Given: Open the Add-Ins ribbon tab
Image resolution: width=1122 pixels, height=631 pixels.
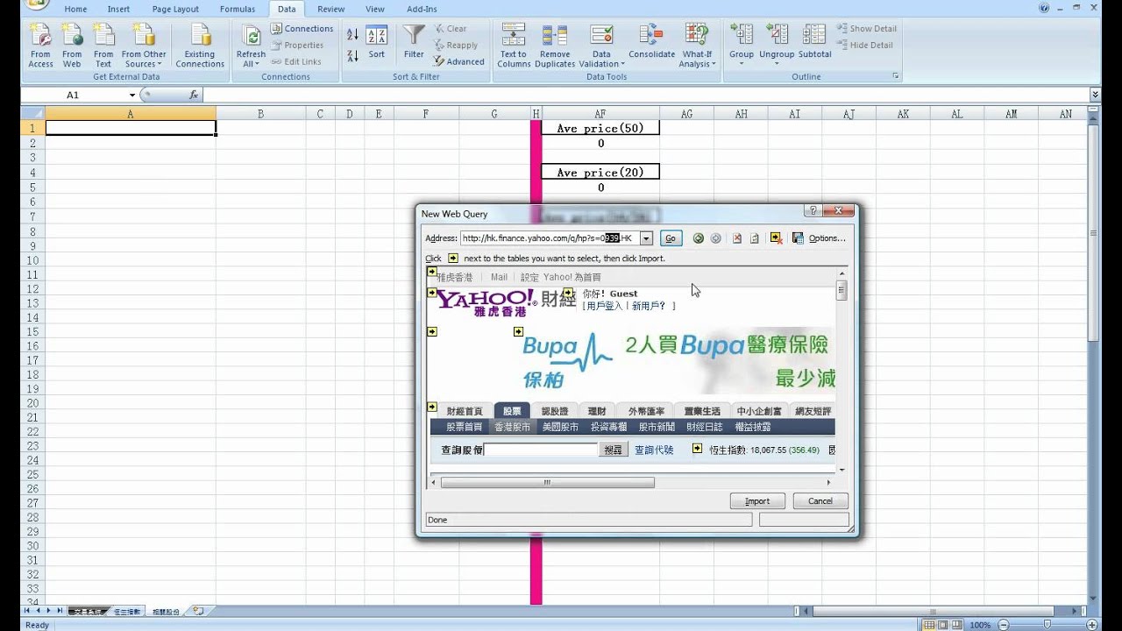Looking at the screenshot, I should [x=422, y=9].
